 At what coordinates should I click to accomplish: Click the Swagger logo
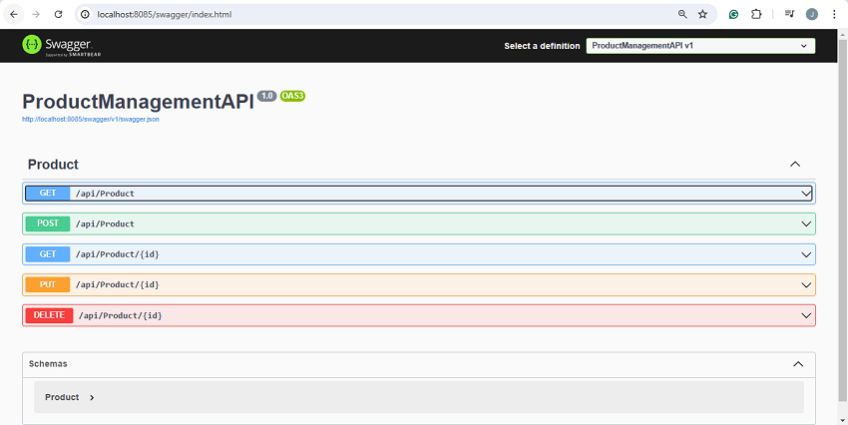[x=61, y=46]
